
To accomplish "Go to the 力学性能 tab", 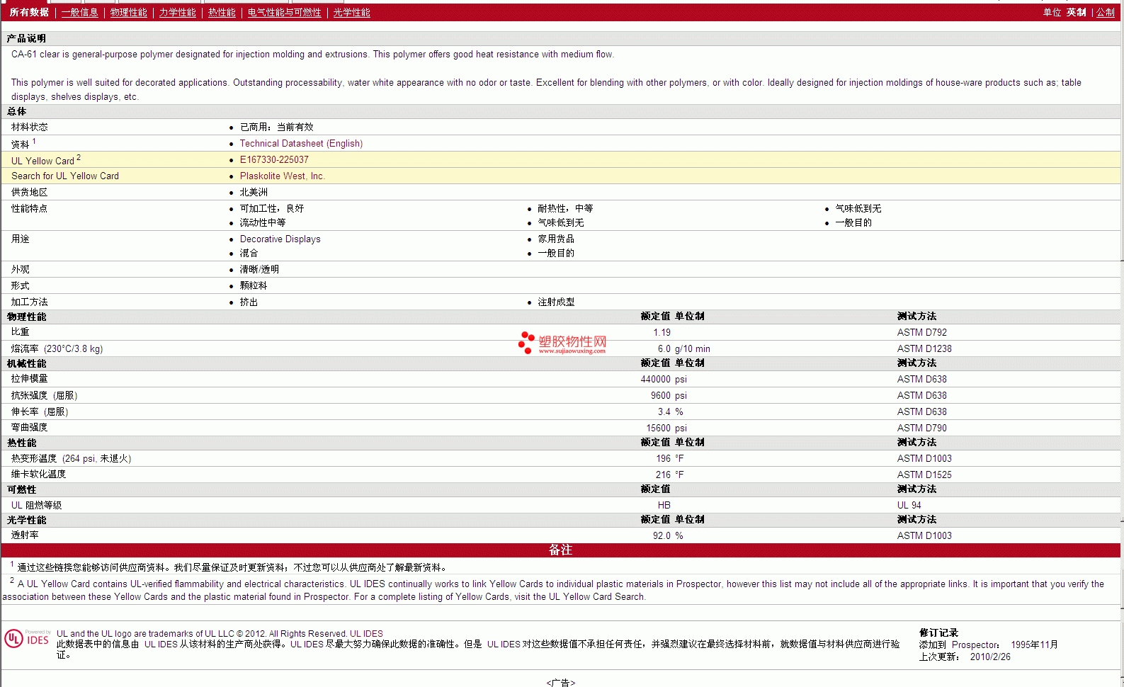I will point(178,13).
